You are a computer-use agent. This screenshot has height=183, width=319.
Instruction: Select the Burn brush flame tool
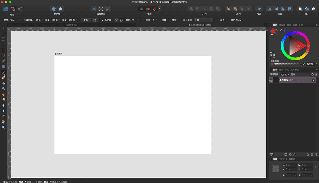point(3,94)
